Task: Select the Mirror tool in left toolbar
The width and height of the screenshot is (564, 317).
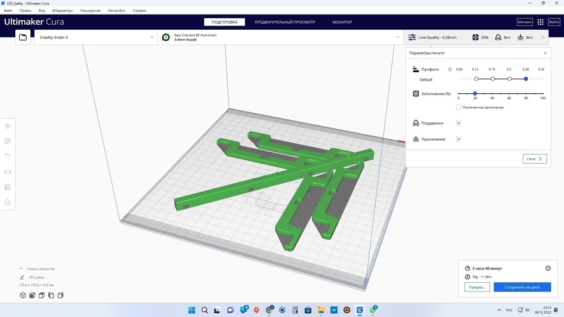Action: pos(8,172)
